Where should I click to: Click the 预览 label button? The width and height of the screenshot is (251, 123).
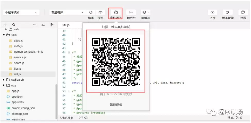100,18
